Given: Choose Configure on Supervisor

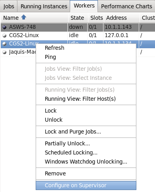Looking at the screenshot, I should tap(86, 185).
